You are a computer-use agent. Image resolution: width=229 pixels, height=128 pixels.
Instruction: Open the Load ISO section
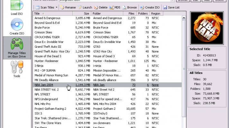pos(17,8)
